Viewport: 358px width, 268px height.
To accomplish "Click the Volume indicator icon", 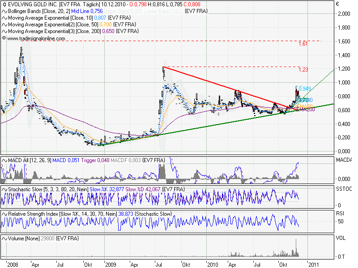I will click(4, 239).
